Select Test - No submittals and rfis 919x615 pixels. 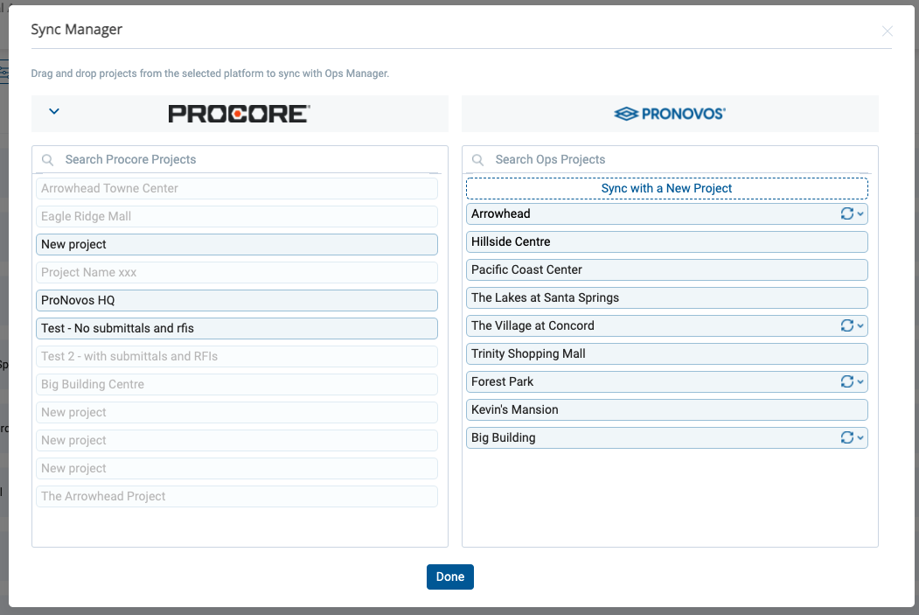tap(237, 328)
